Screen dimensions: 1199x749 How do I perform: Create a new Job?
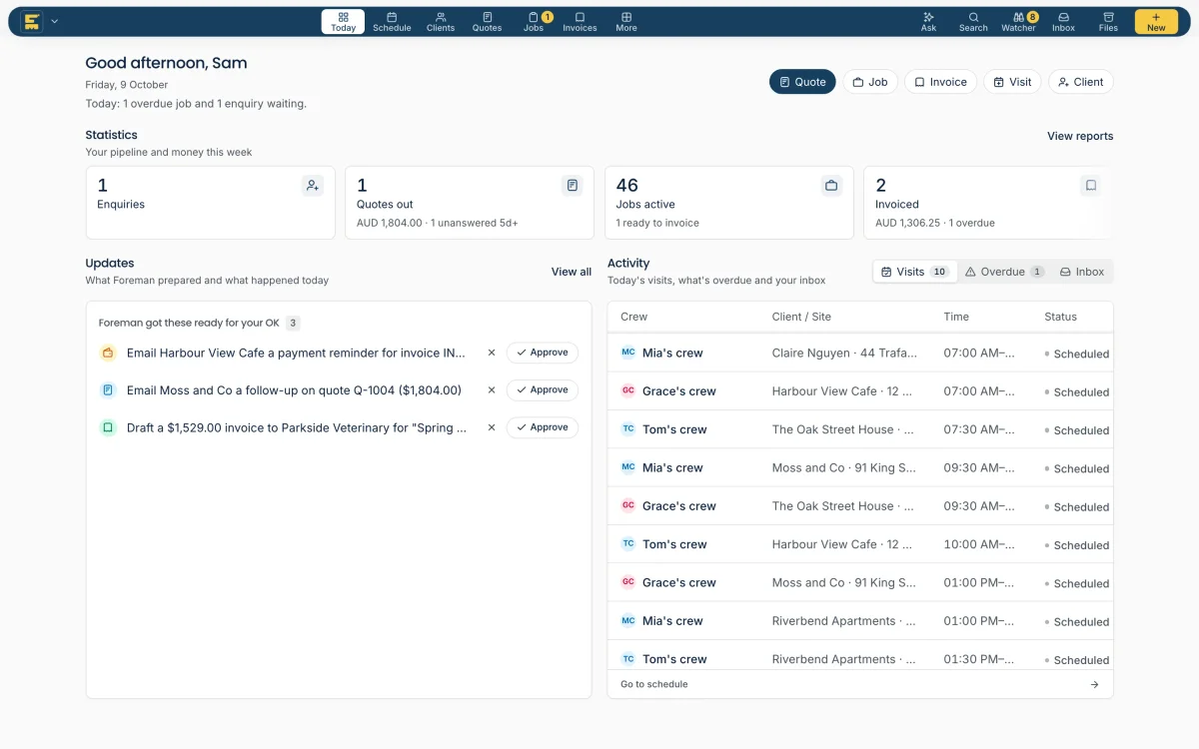pos(870,82)
